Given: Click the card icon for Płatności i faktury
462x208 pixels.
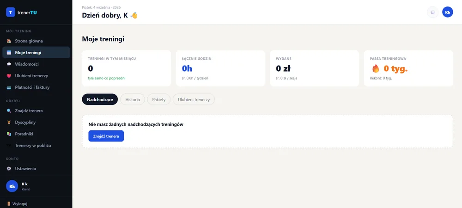Looking at the screenshot, I should coord(9,87).
